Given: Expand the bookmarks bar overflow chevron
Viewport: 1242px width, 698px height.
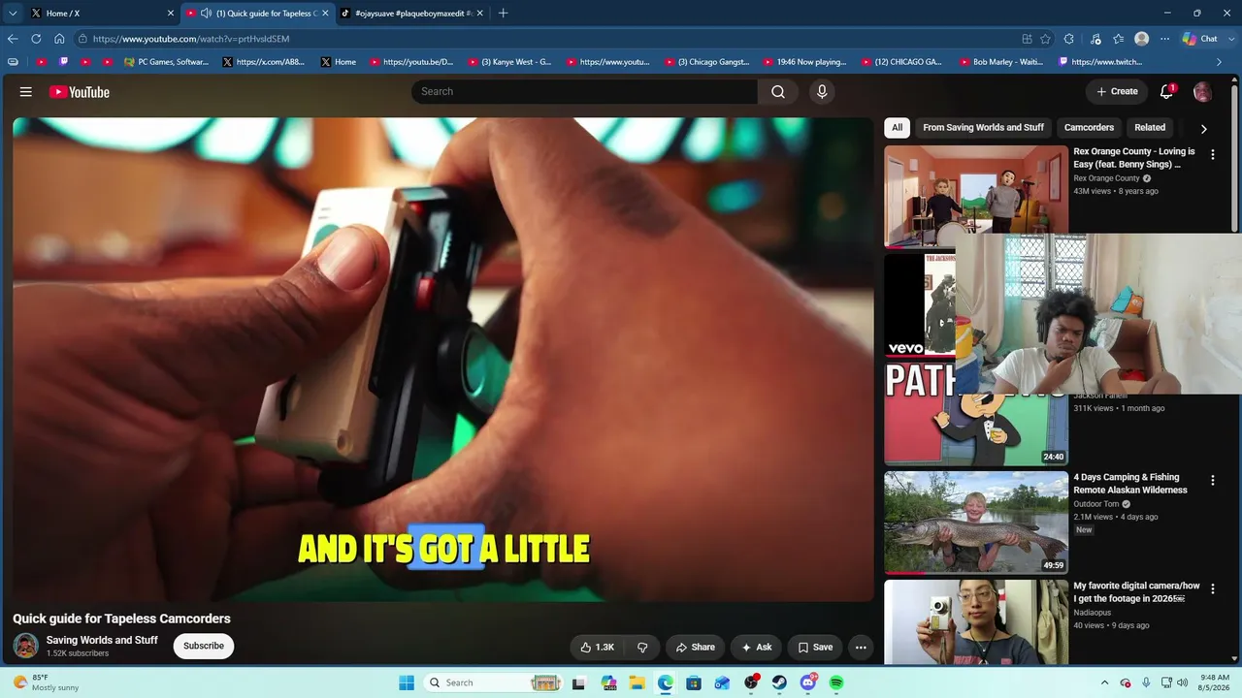Looking at the screenshot, I should [1220, 62].
